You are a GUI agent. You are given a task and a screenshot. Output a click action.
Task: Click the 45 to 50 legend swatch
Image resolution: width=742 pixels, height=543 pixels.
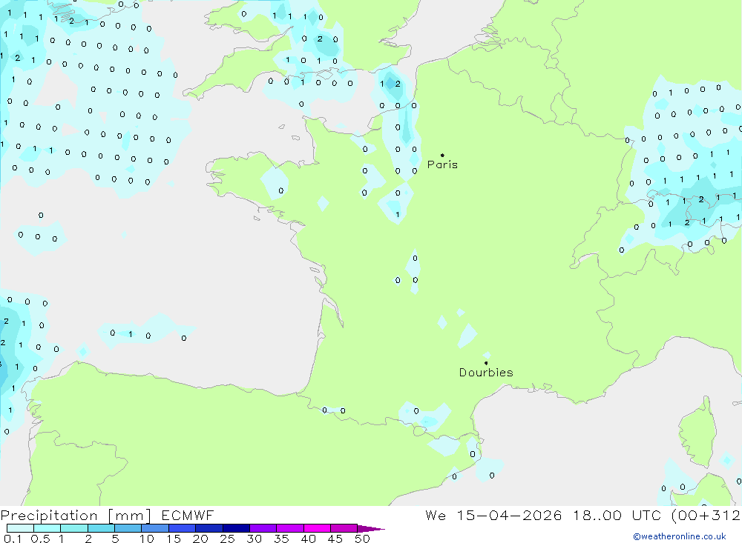[344, 528]
